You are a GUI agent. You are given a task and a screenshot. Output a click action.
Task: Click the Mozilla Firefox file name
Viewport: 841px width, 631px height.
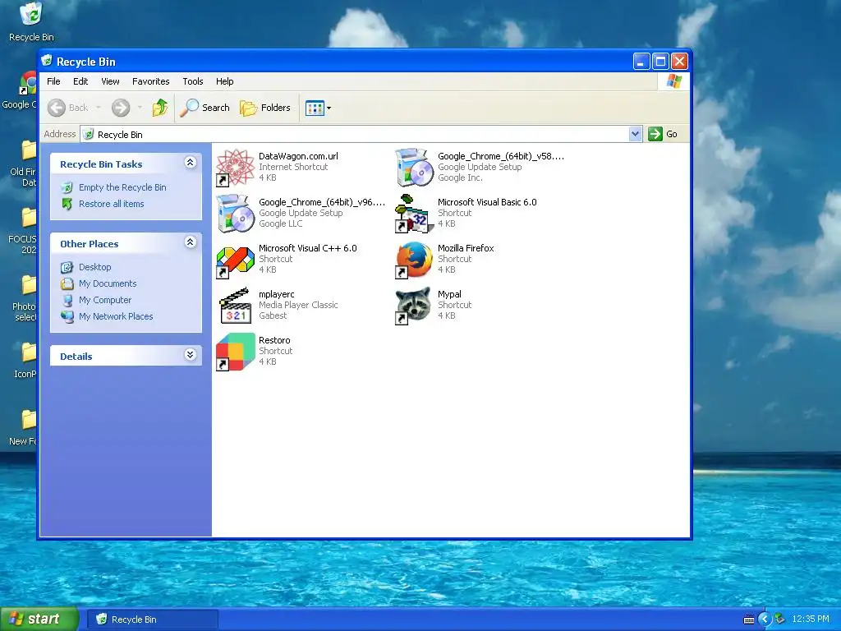click(466, 248)
